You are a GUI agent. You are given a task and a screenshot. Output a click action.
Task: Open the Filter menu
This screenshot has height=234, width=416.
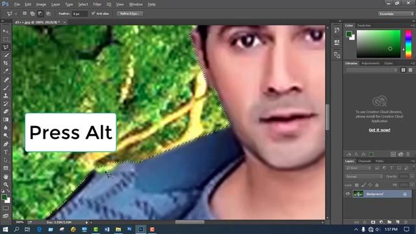pyautogui.click(x=97, y=5)
